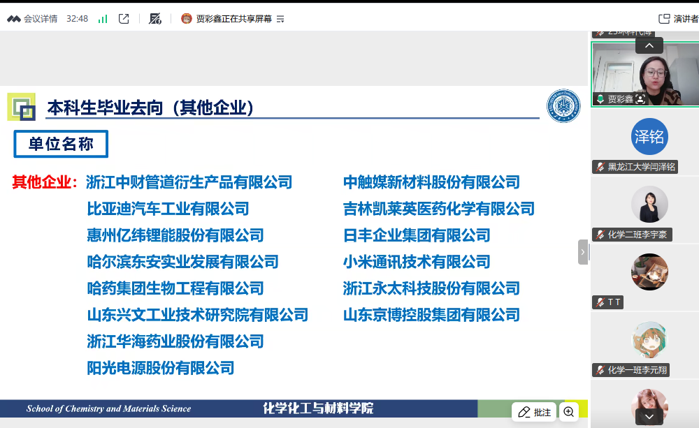The image size is (699, 428).
Task: Click the zoom magnifier icon beside 批注
Action: pyautogui.click(x=569, y=412)
